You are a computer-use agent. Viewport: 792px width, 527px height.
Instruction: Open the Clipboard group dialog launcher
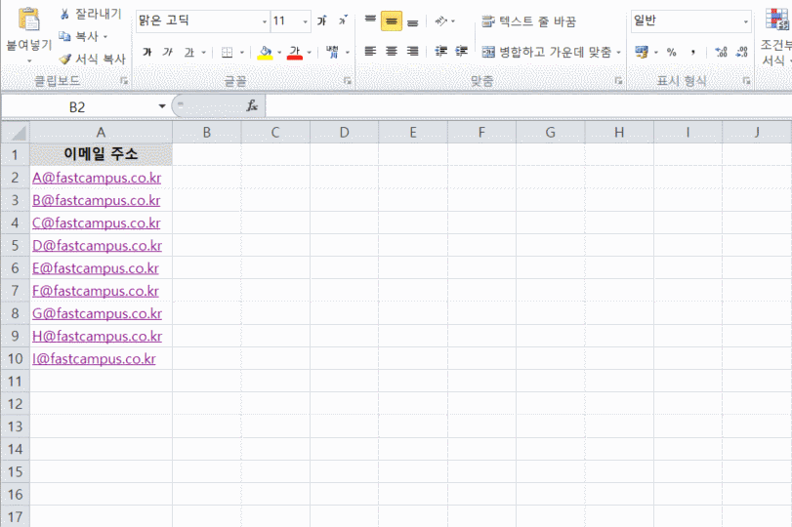click(x=124, y=80)
